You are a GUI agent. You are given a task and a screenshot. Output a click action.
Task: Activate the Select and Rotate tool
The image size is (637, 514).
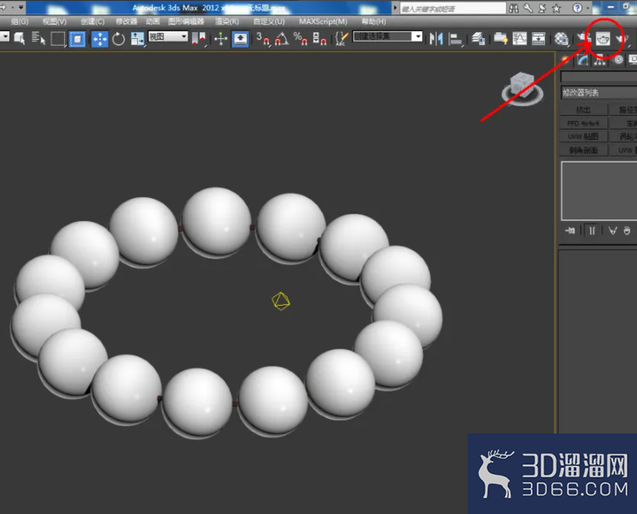point(118,39)
